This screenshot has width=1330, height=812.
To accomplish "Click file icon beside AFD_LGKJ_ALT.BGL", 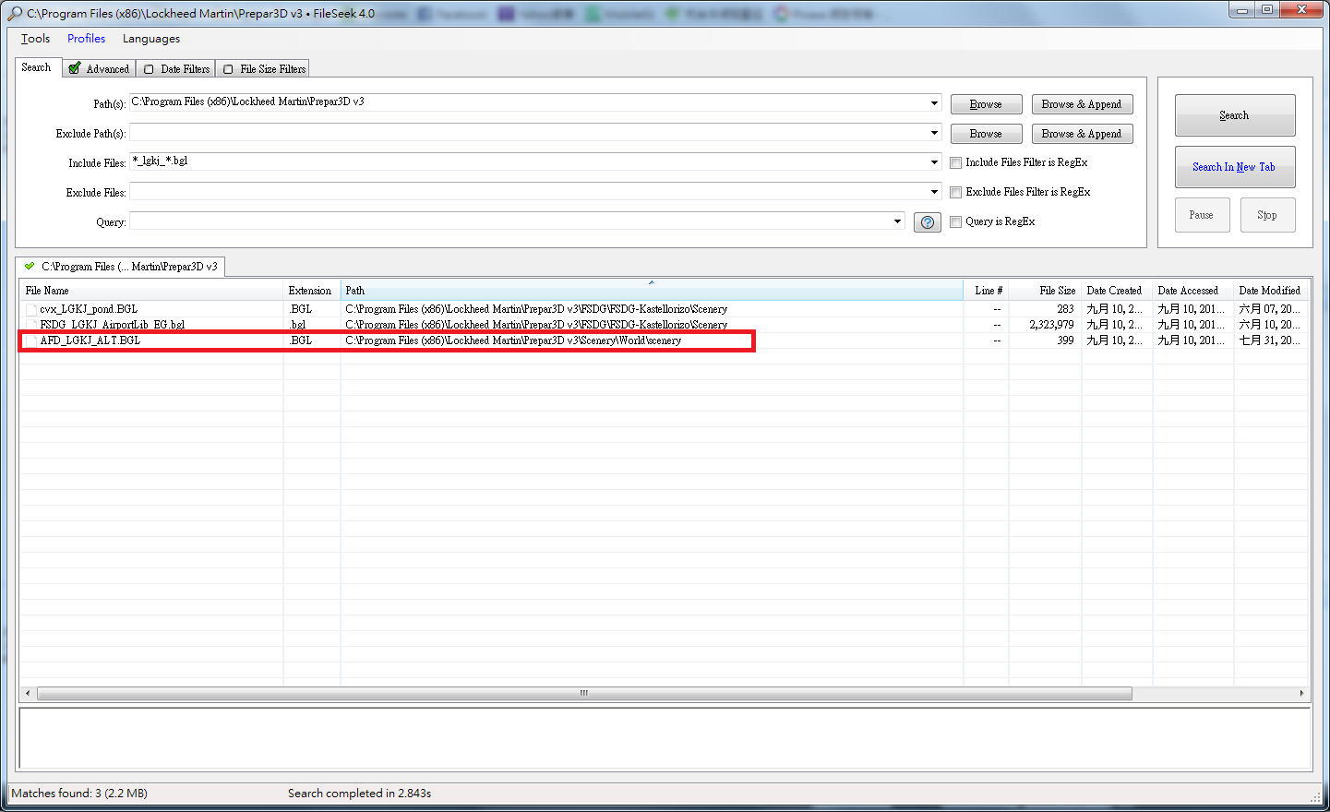I will coord(31,341).
